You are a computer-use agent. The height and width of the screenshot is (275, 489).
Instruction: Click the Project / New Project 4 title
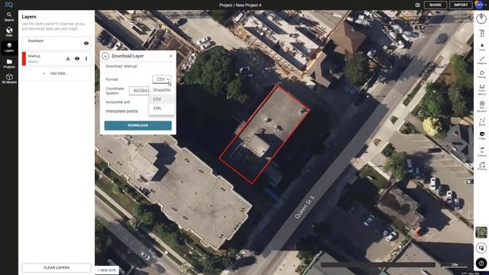pos(240,5)
